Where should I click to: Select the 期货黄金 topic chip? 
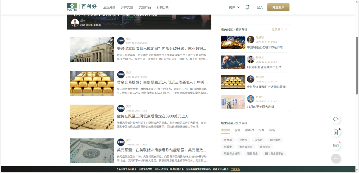click(275, 140)
